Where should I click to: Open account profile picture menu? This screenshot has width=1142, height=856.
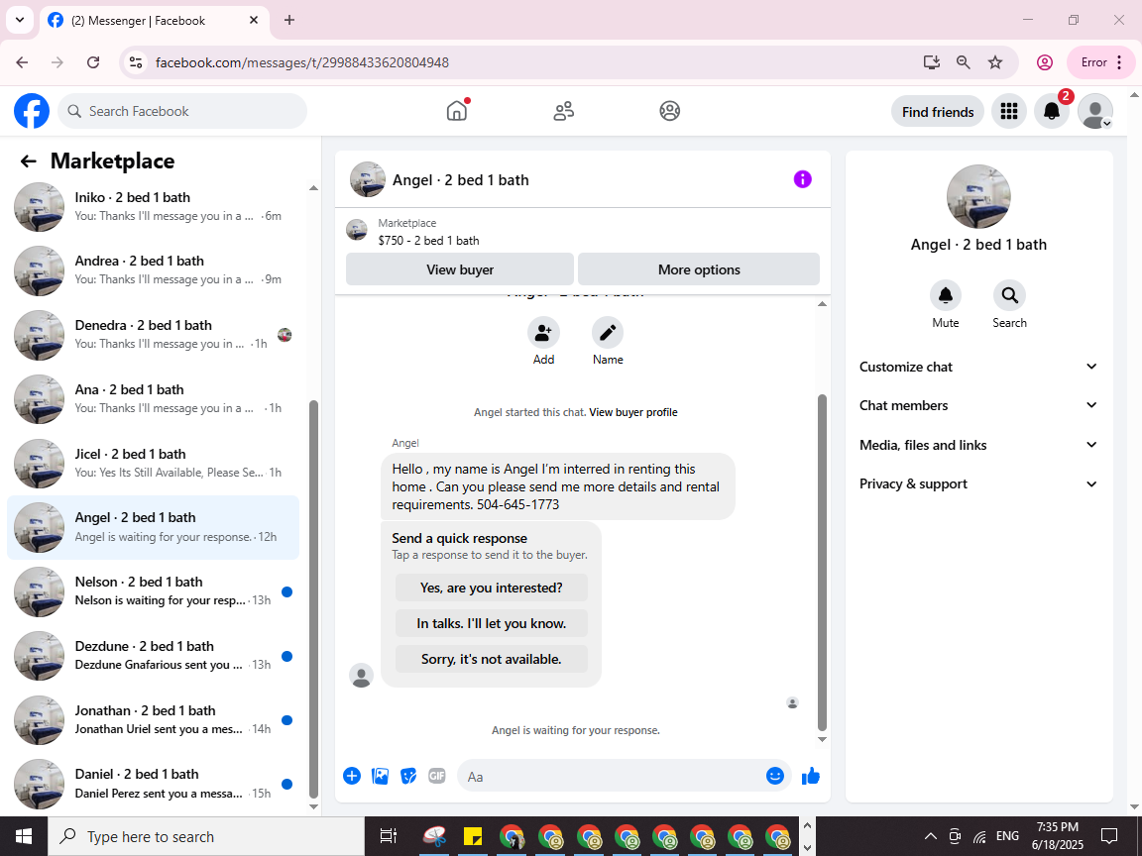coord(1094,111)
